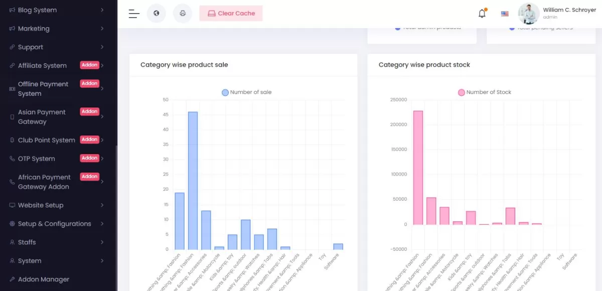
Task: Open Blog System menu item
Action: (58, 10)
